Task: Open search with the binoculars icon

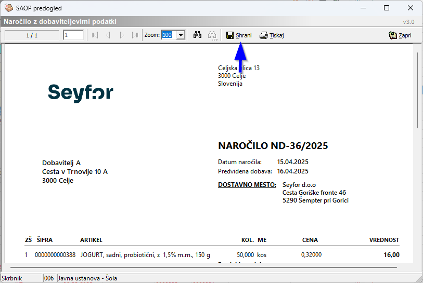Action: click(x=198, y=35)
